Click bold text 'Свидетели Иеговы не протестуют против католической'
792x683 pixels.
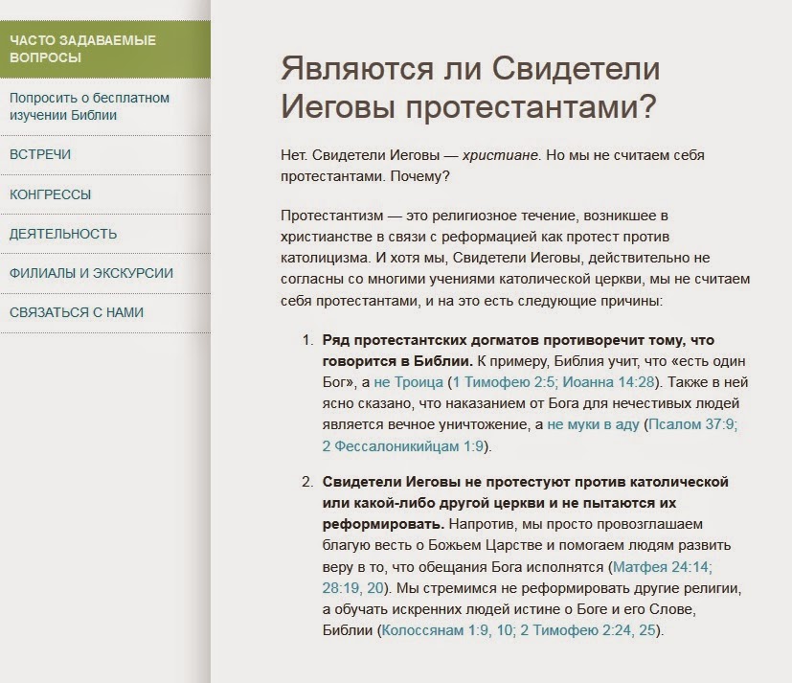coord(526,482)
